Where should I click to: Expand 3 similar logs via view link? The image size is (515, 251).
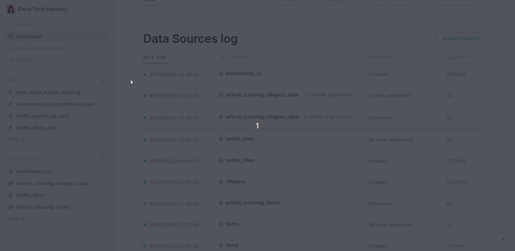344,117
